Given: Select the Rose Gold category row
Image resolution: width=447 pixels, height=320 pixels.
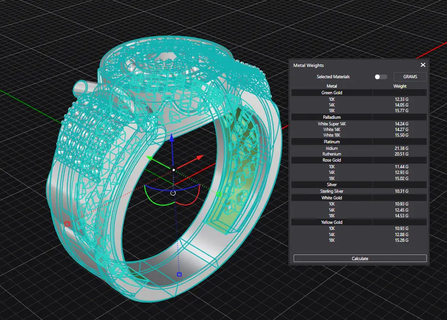Looking at the screenshot, I should tap(359, 160).
